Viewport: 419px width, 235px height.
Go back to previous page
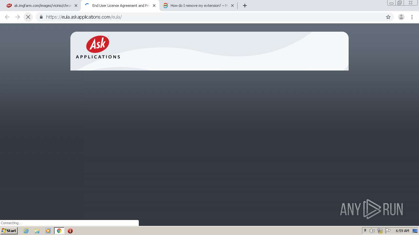[7, 17]
